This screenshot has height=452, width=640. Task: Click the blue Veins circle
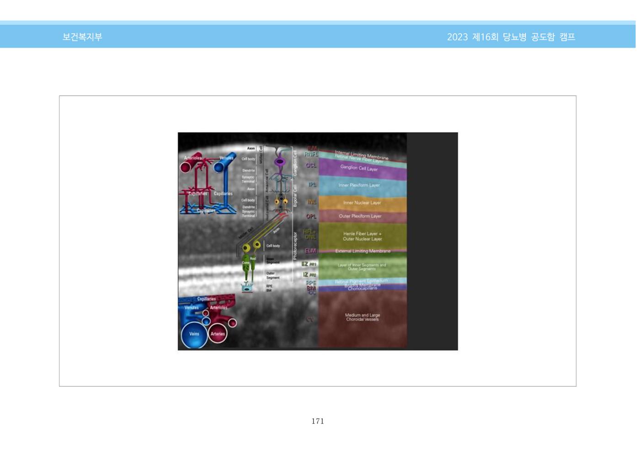(194, 335)
